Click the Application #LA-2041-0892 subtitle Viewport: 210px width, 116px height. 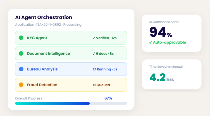48,25
